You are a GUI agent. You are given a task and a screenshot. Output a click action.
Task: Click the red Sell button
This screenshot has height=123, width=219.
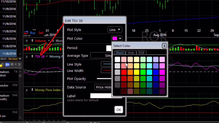click(x=41, y=33)
